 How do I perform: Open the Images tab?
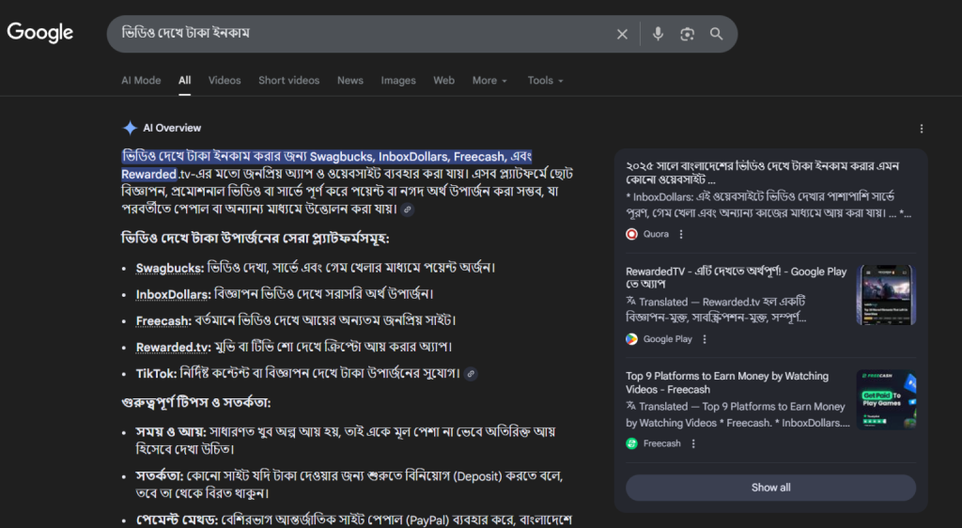[398, 81]
